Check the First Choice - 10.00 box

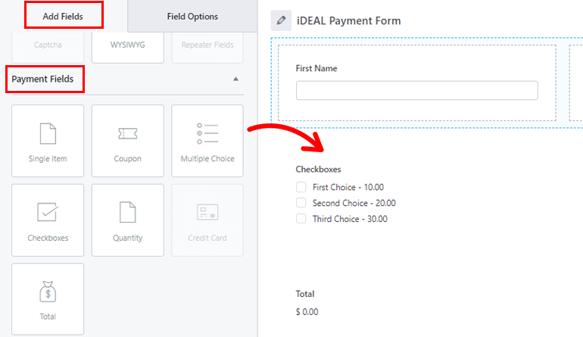pyautogui.click(x=301, y=187)
